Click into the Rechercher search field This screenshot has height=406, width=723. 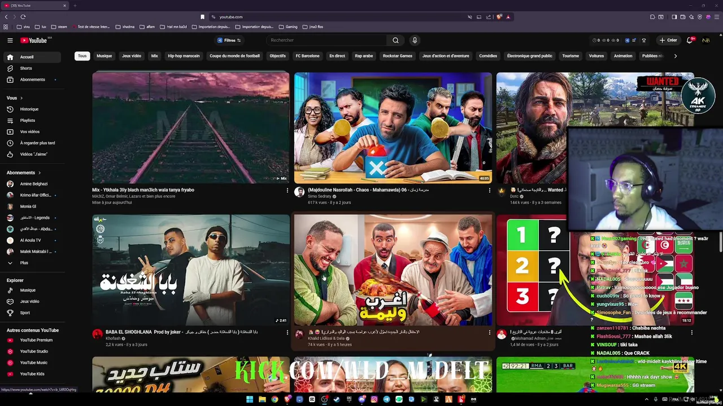click(x=328, y=40)
